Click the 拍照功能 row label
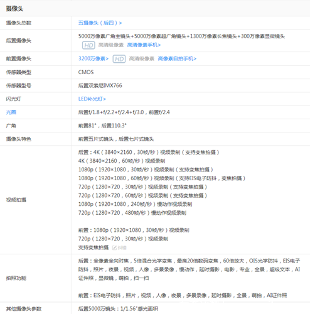Screen dimensions: 310x314 (16, 278)
